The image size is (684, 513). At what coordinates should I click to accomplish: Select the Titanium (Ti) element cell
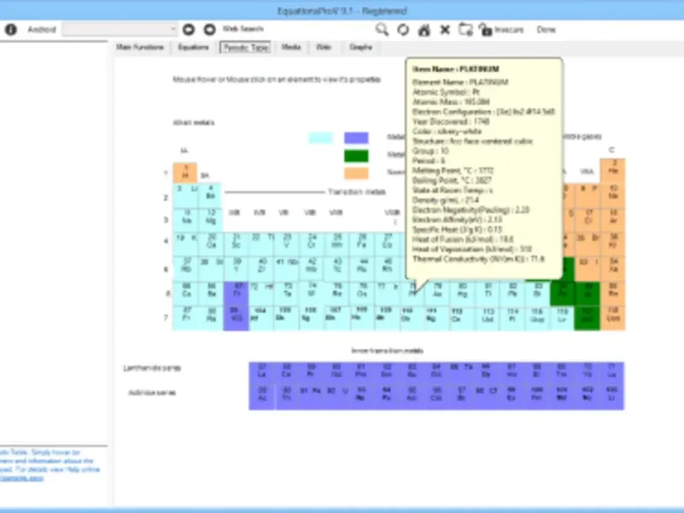(262, 244)
